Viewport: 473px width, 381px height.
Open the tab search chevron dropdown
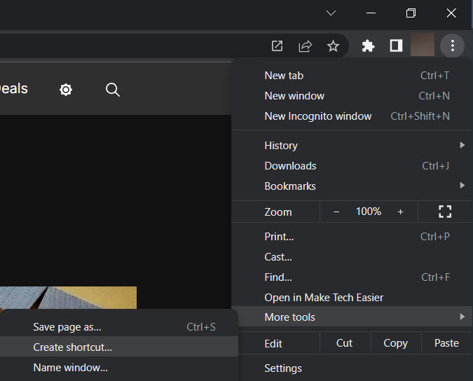tap(331, 13)
